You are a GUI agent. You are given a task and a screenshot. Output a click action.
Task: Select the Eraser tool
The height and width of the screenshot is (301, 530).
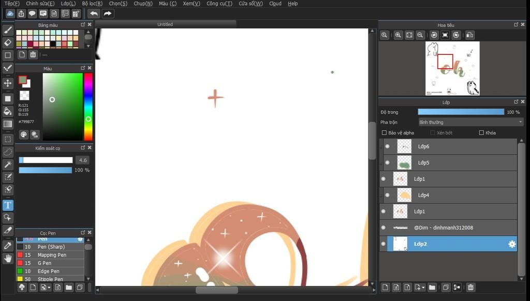pos(8,42)
